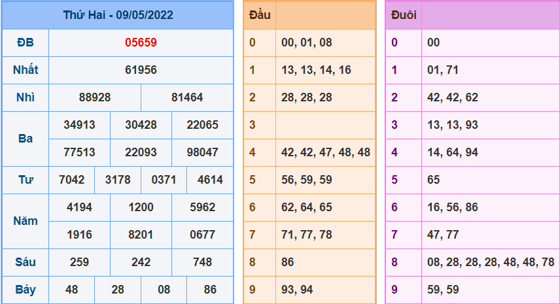Click Đuôi values 14, 64, 94

coord(453,152)
